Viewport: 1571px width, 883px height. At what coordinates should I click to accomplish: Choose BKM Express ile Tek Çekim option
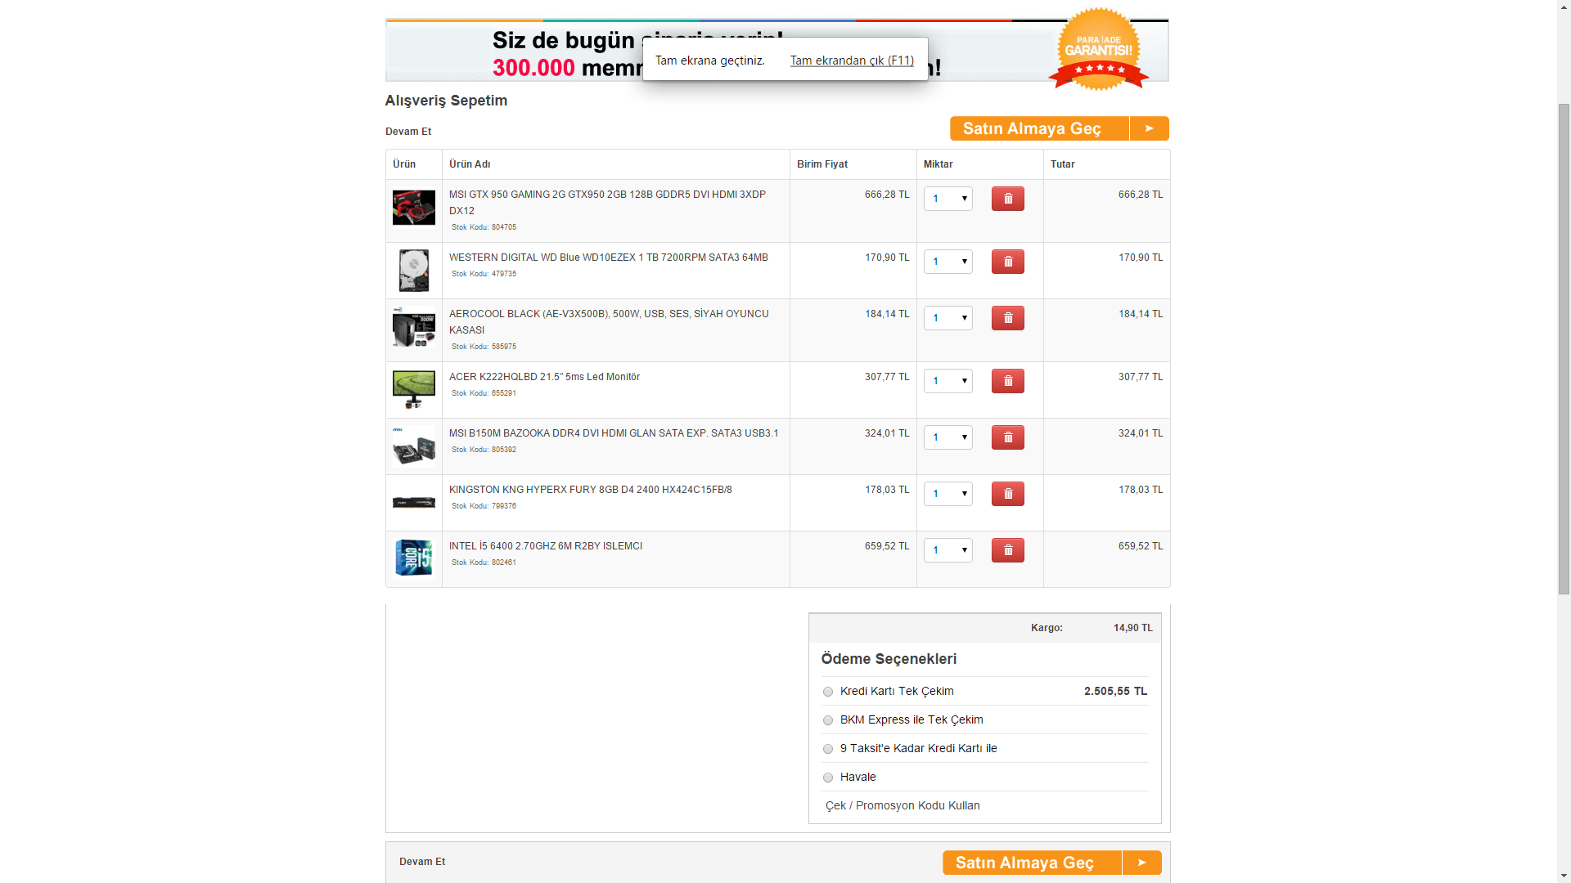click(x=828, y=720)
